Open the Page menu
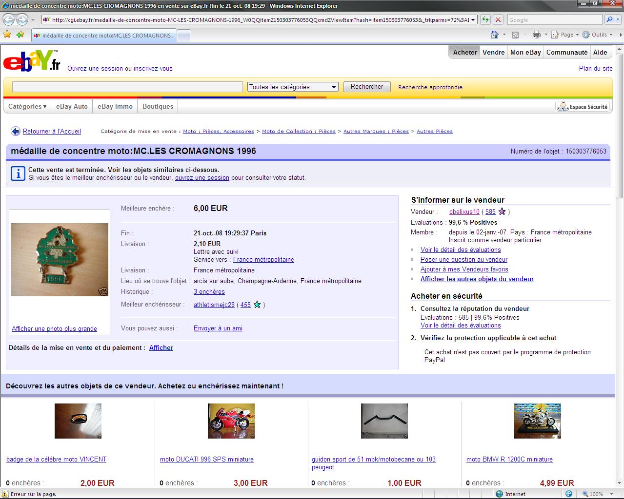 (x=564, y=35)
